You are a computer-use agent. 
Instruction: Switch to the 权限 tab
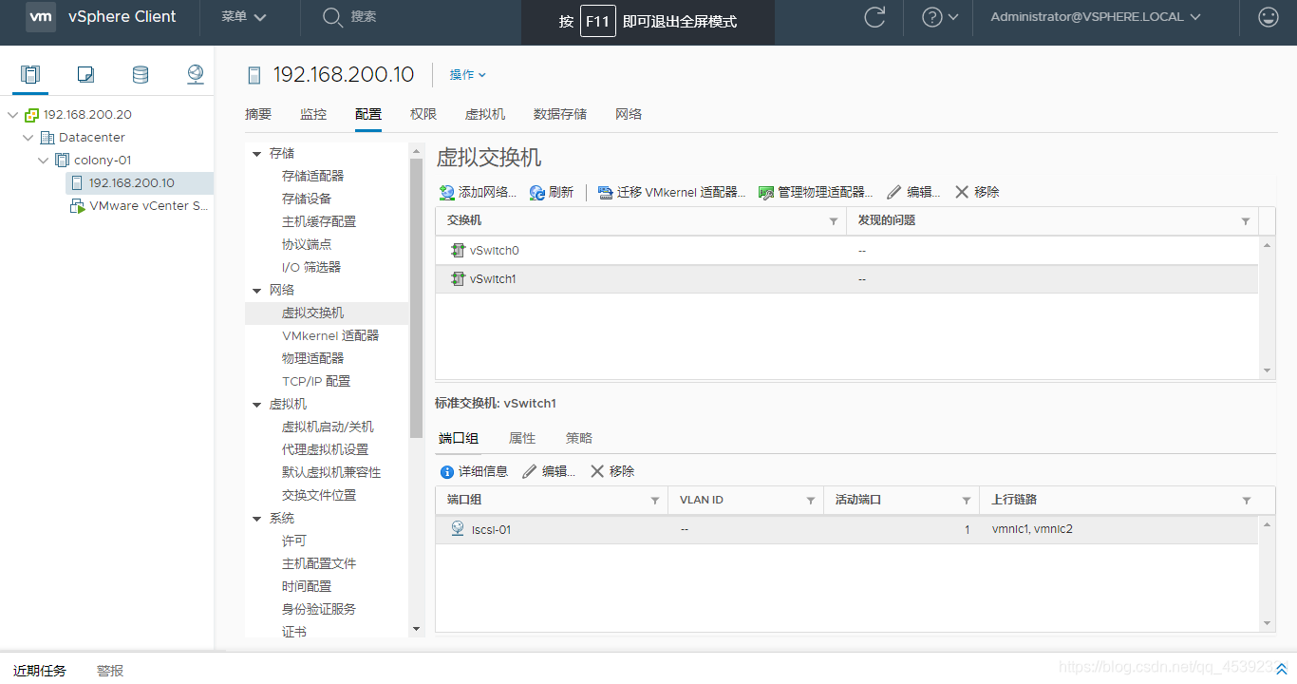[423, 114]
